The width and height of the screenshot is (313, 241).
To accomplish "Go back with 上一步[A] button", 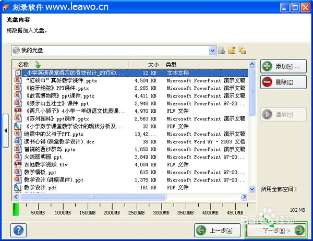I will coord(217,231).
